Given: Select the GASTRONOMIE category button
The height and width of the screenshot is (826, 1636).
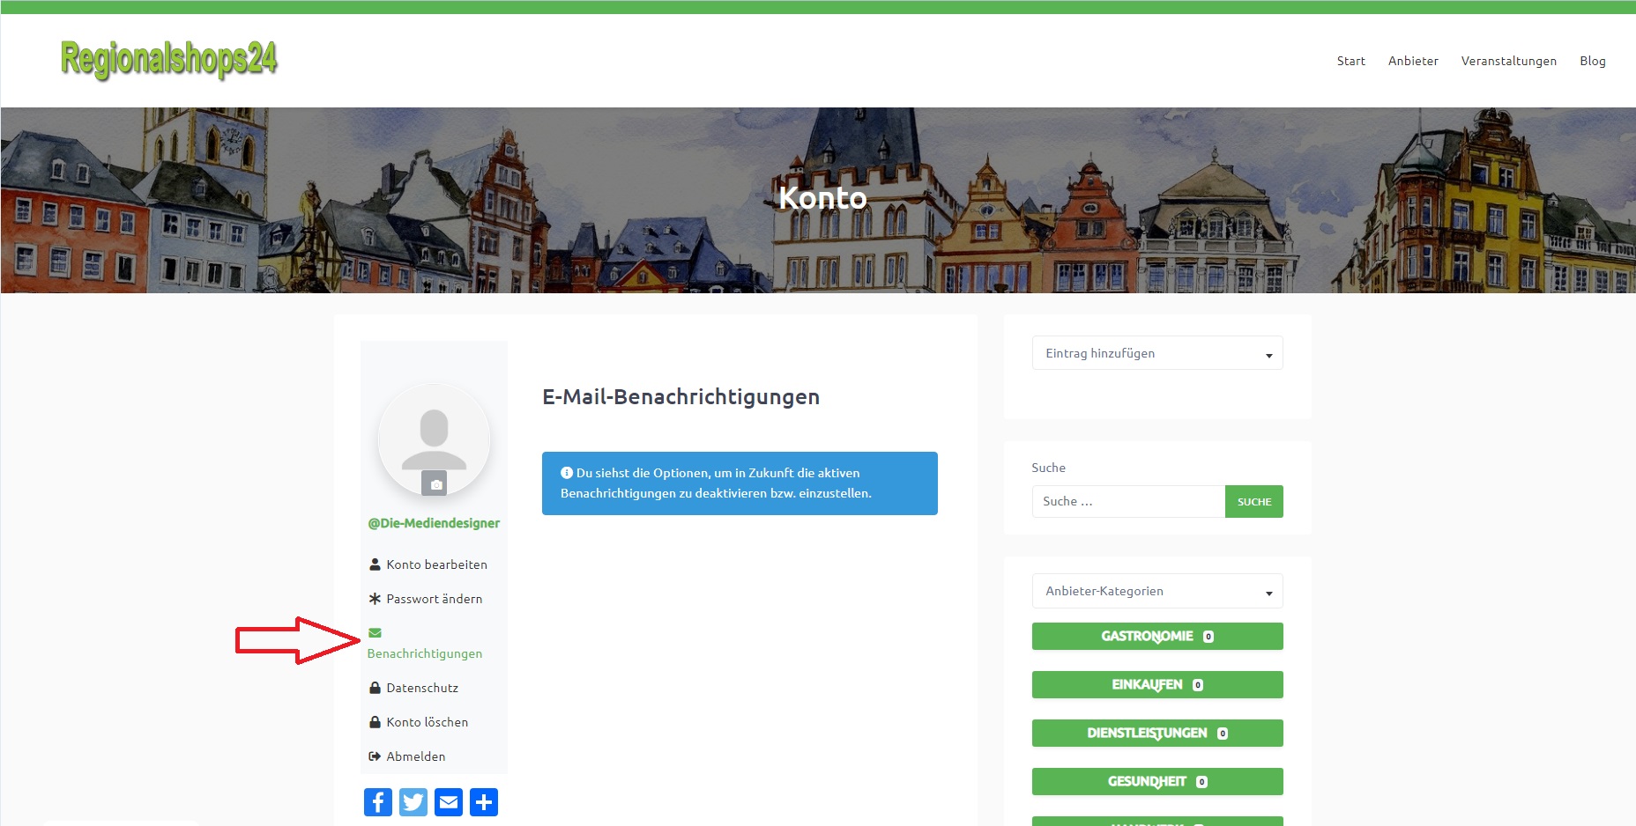Looking at the screenshot, I should 1156,636.
